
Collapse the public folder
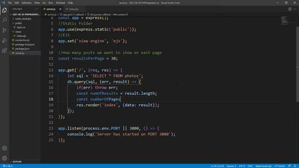tap(19, 23)
